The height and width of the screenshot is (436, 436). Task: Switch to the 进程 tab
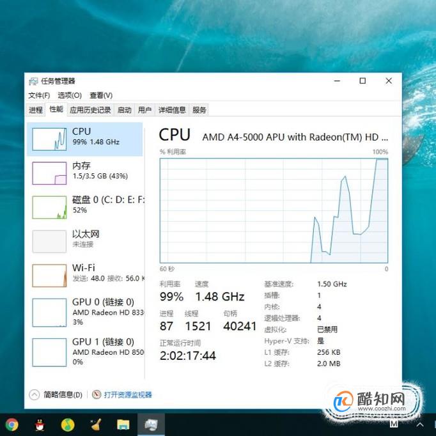(36, 110)
